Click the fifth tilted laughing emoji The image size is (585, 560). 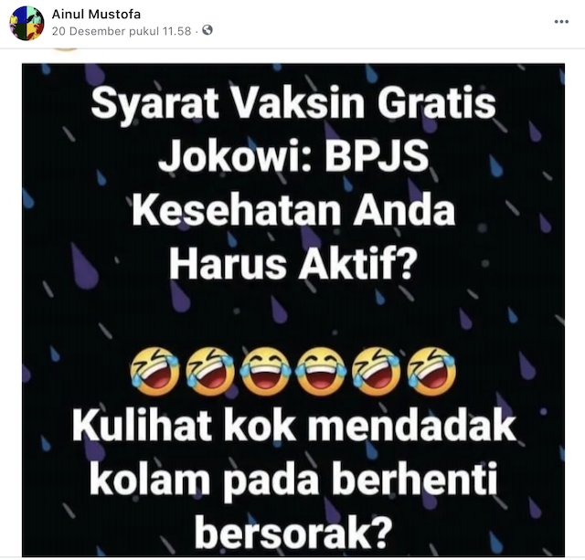point(376,371)
